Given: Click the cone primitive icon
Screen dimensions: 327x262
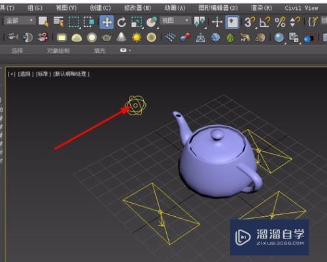Looking at the screenshot, I should pyautogui.click(x=122, y=37).
